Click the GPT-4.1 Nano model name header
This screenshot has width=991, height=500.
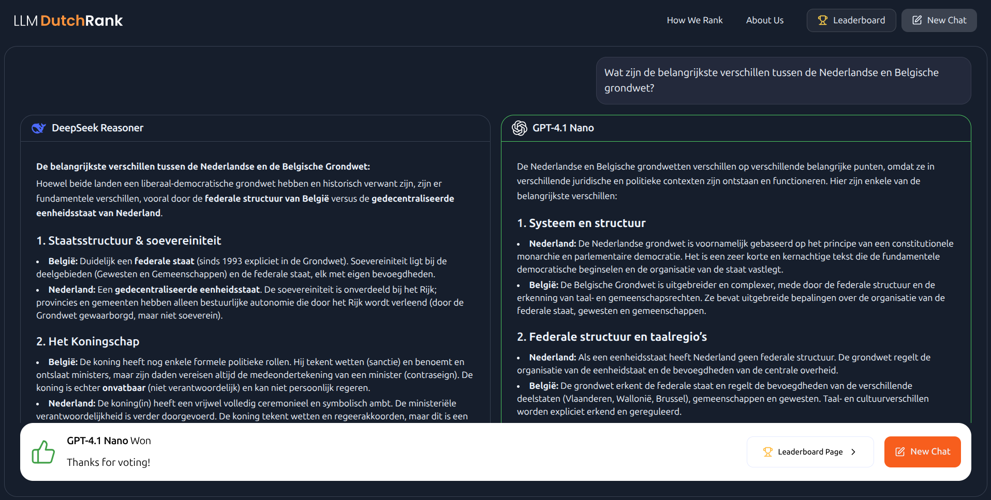[563, 128]
